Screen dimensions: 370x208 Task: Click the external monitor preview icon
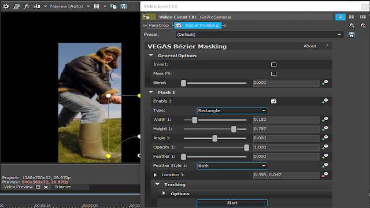coord(16,6)
